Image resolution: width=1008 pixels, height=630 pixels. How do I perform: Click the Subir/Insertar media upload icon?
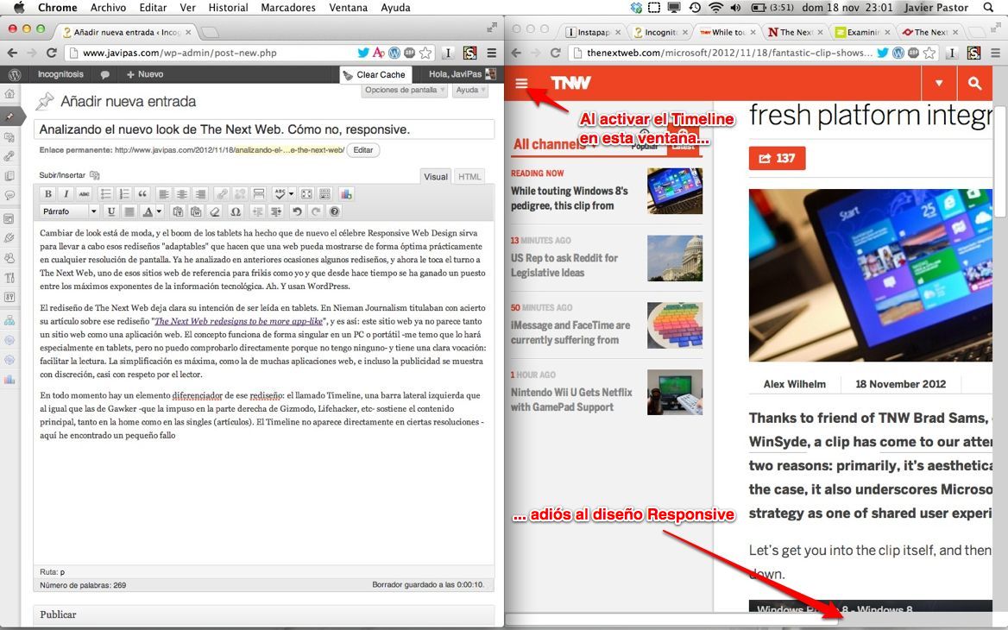pos(95,175)
